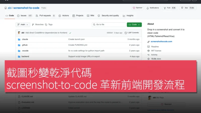201x113 pixels.
Task: Open the .claude folder
Action: (x=25, y=39)
